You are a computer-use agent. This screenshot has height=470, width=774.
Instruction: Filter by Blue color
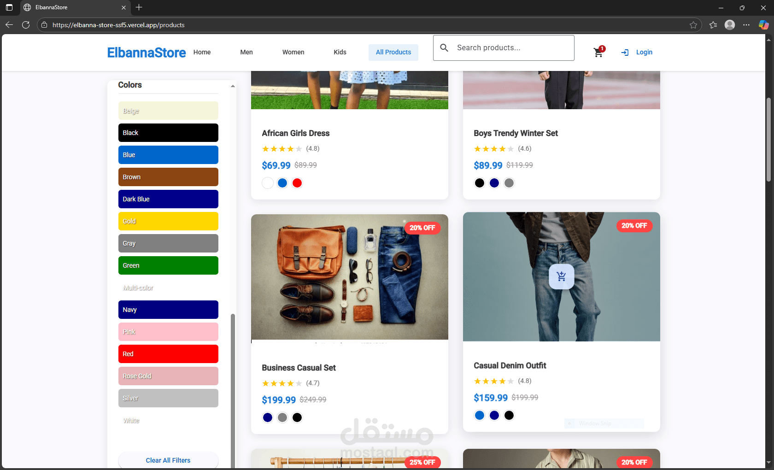tap(168, 155)
